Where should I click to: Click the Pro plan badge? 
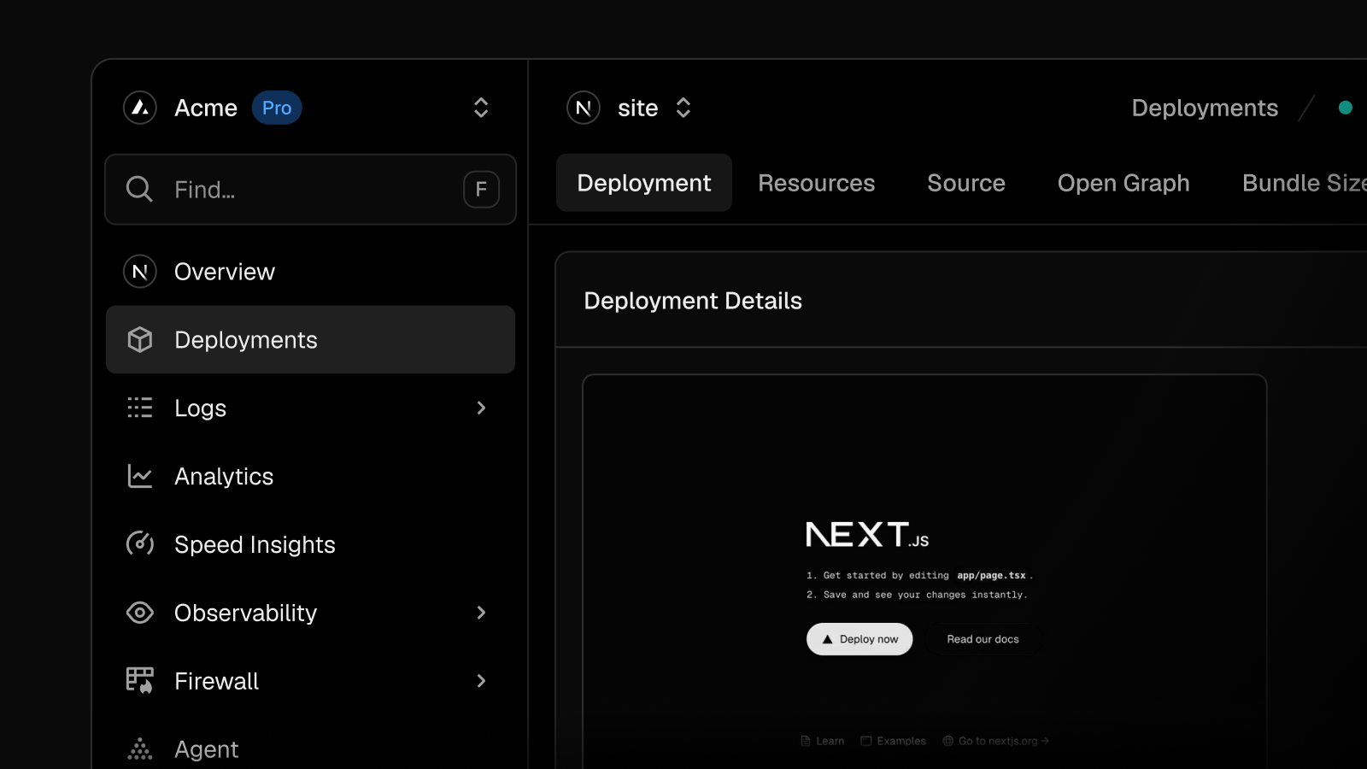coord(277,108)
